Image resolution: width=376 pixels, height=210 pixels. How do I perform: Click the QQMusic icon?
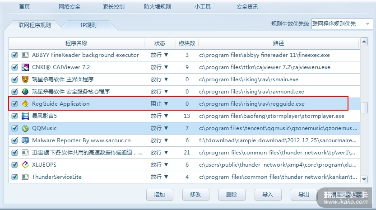click(25, 128)
